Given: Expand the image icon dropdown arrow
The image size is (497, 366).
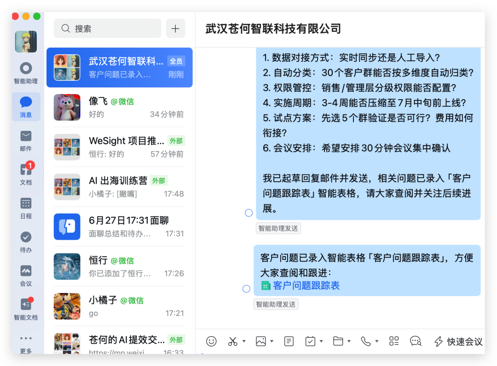Looking at the screenshot, I should point(272,341).
